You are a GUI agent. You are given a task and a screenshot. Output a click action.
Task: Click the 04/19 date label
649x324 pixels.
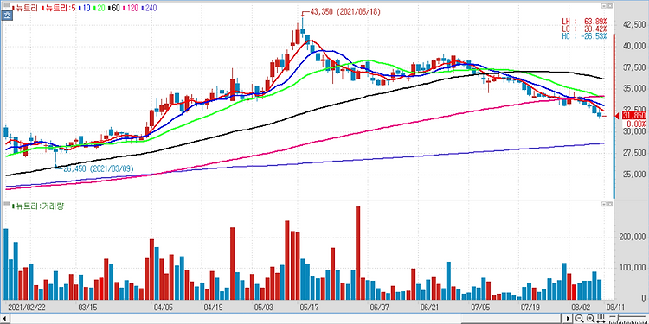(213, 307)
